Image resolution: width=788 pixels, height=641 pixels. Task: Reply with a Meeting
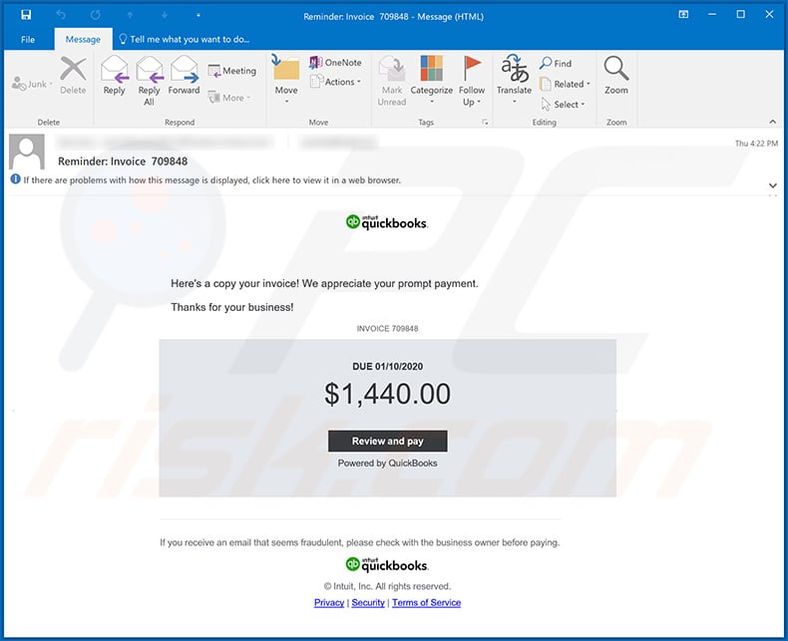tap(232, 71)
